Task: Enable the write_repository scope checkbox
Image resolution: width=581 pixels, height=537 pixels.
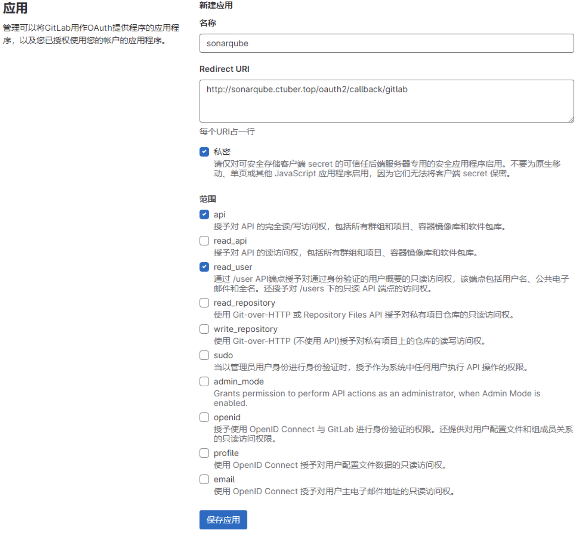Action: [204, 329]
